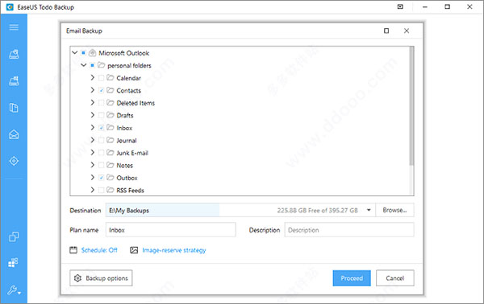The height and width of the screenshot is (304, 484).
Task: Uncheck the Contacts checkbox
Action: click(101, 90)
